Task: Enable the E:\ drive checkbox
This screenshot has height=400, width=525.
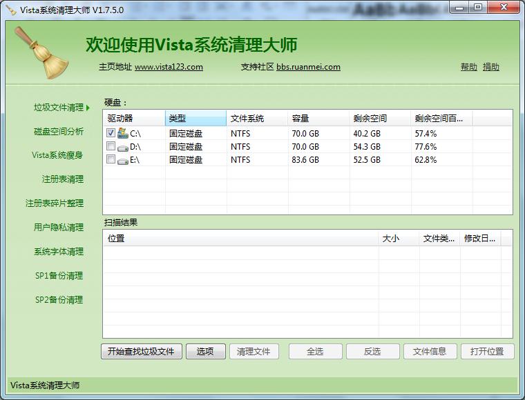Action: click(x=111, y=160)
